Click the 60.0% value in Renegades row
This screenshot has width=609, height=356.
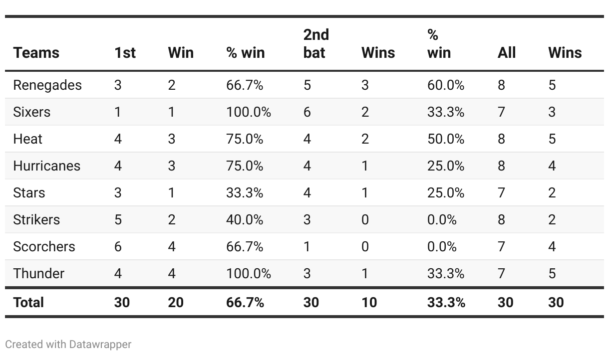click(445, 85)
